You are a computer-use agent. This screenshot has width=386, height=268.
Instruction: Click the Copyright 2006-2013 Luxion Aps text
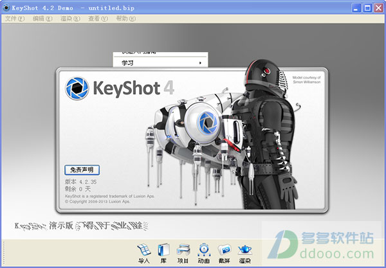point(97,201)
